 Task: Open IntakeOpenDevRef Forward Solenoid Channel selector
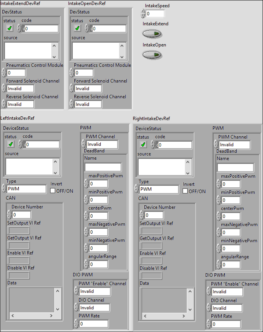(x=88, y=89)
